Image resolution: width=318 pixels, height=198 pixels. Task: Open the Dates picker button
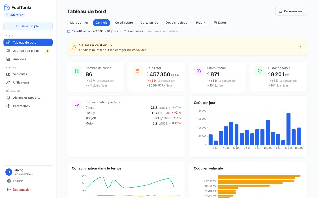(x=220, y=23)
